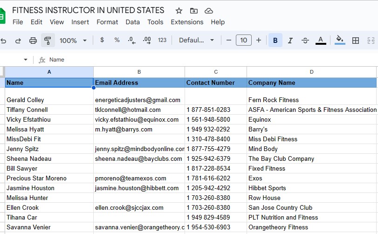Open the text color picker
Viewport: 378px width, 234px height.
(321, 40)
